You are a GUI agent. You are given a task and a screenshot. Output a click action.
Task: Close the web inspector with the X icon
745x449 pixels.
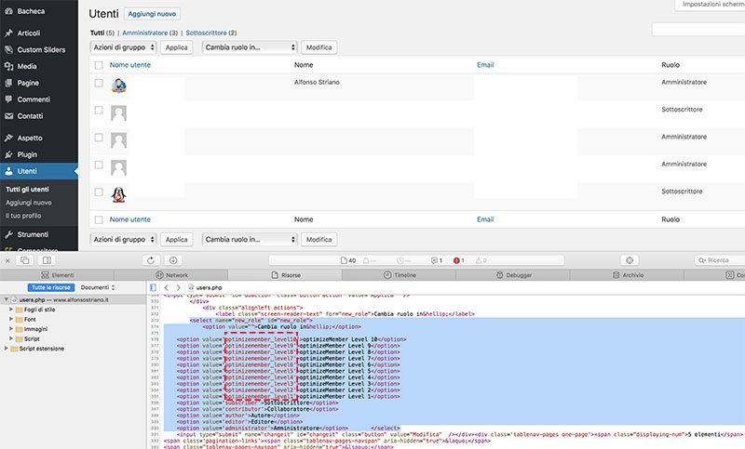point(7,260)
